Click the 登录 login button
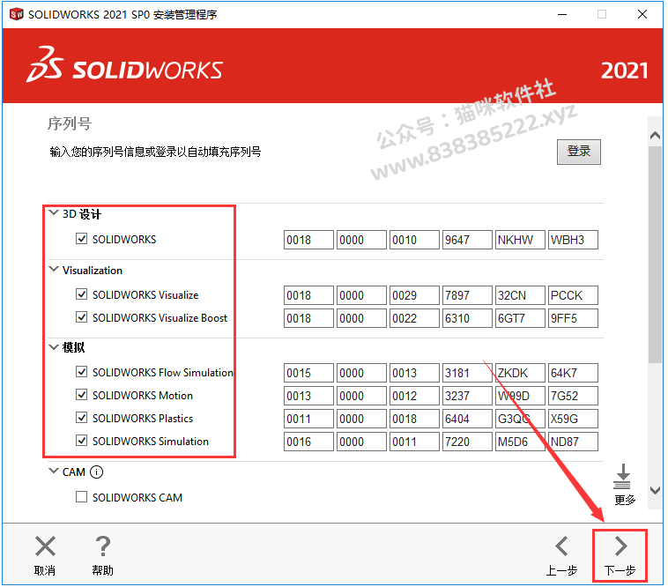668x587 pixels. [579, 152]
